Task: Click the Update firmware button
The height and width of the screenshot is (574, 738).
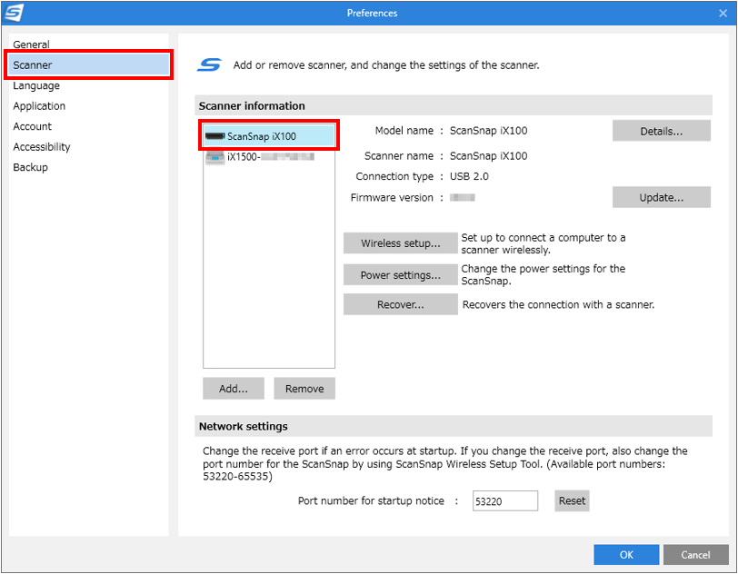Action: [x=662, y=197]
